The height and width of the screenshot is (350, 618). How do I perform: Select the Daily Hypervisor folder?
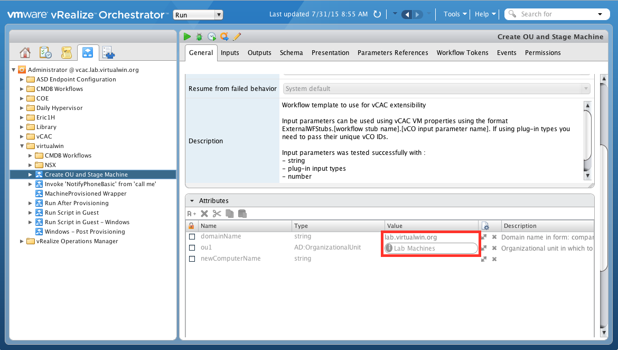[59, 108]
